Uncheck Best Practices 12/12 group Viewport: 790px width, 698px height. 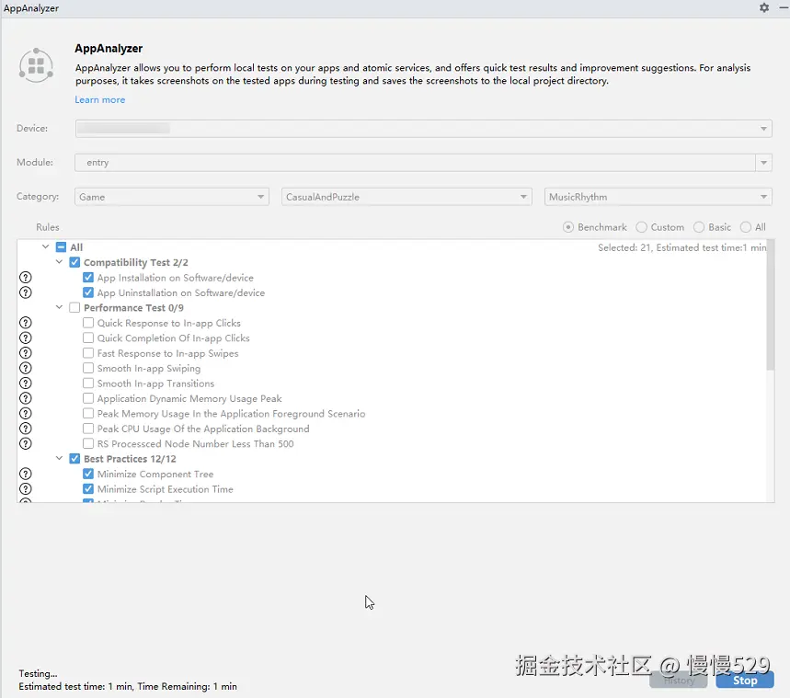74,459
